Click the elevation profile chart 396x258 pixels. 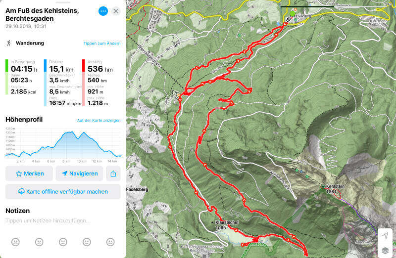pyautogui.click(x=63, y=145)
